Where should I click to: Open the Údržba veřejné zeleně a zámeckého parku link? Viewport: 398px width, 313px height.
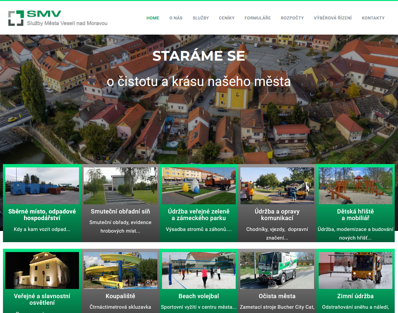(x=199, y=214)
